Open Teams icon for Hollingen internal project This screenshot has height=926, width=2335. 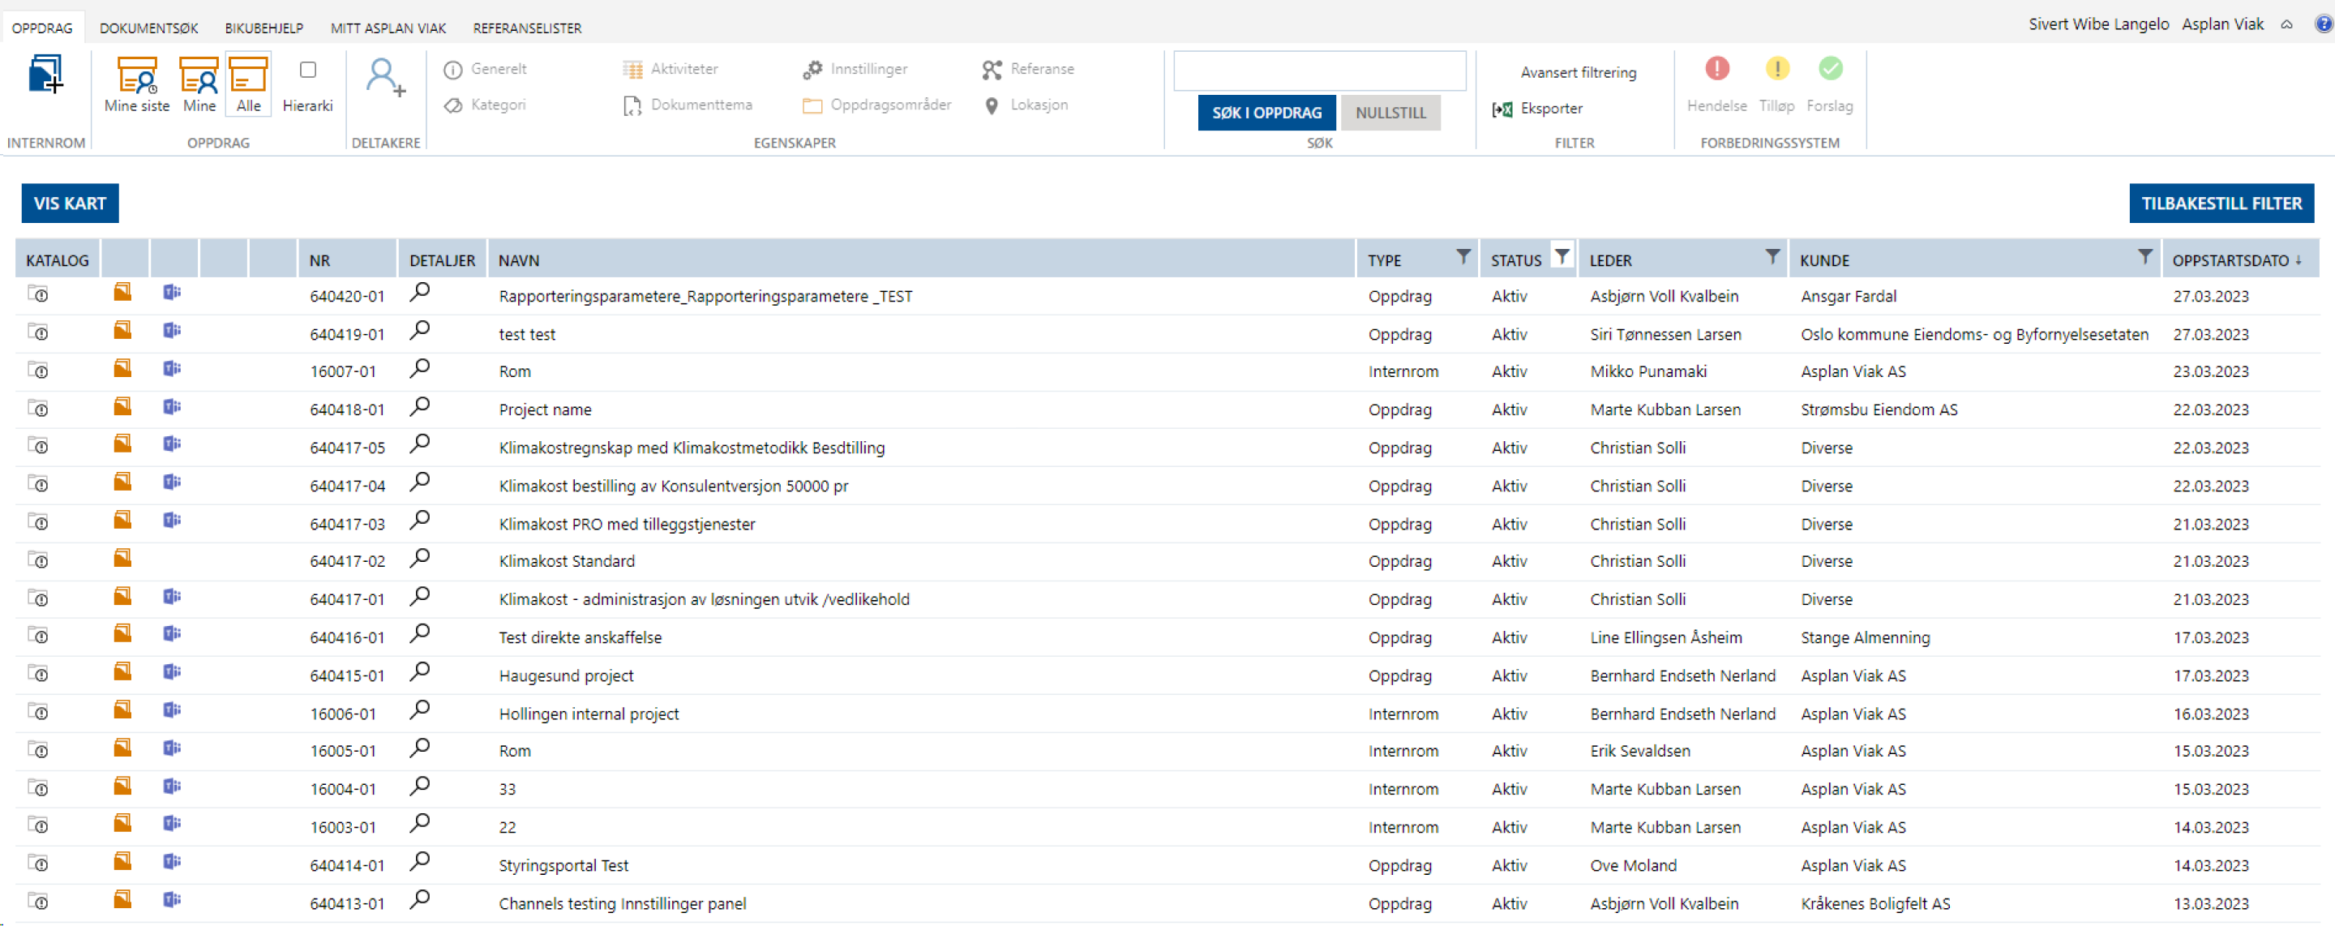pos(172,710)
